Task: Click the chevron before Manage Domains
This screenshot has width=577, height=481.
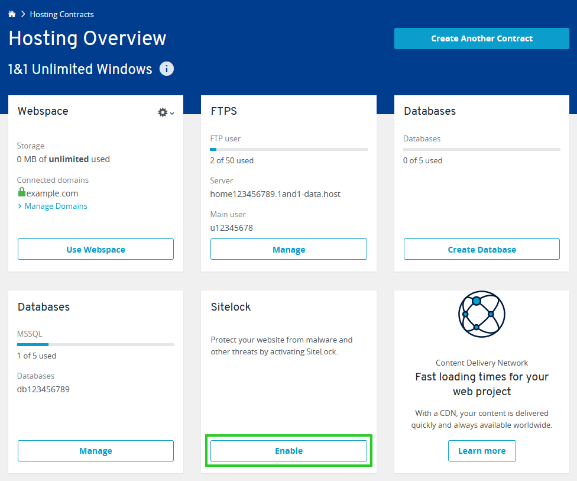Action: (20, 206)
